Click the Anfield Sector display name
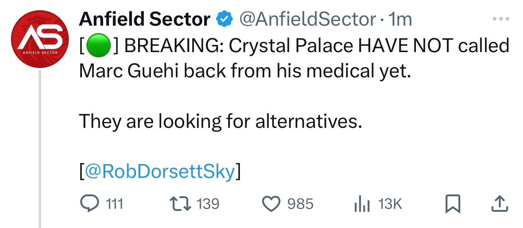This screenshot has width=523, height=228. pyautogui.click(x=144, y=19)
